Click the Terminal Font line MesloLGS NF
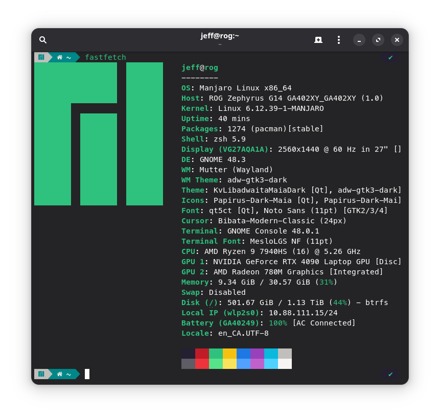 point(257,241)
